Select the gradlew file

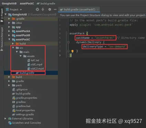click(x=19, y=102)
